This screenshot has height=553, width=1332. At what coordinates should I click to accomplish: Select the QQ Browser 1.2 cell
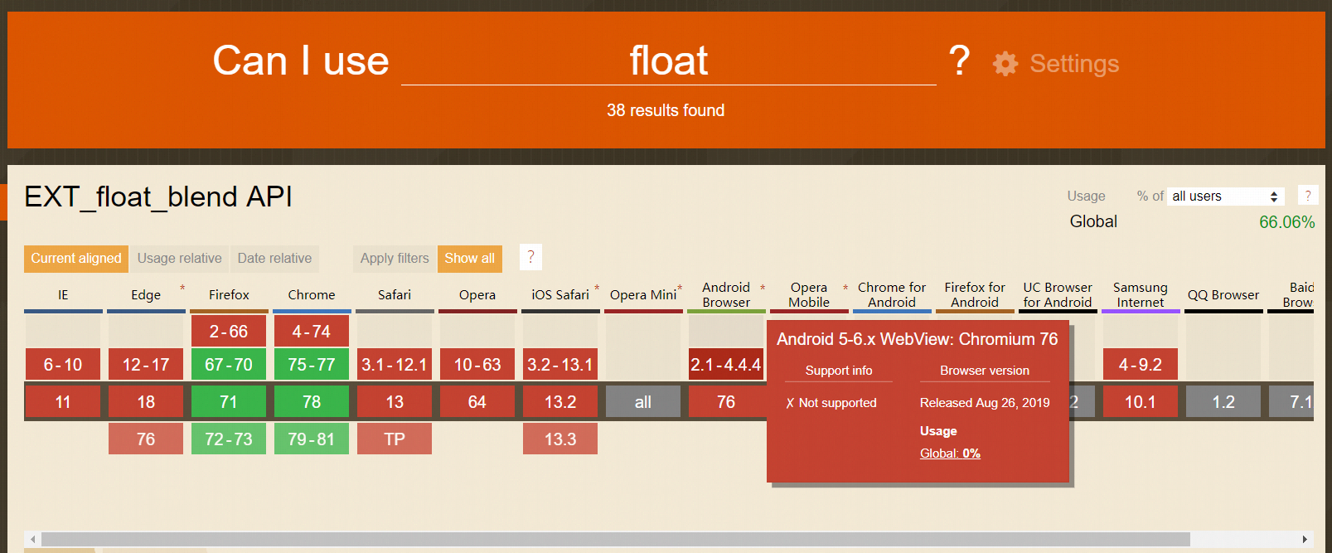coord(1223,402)
